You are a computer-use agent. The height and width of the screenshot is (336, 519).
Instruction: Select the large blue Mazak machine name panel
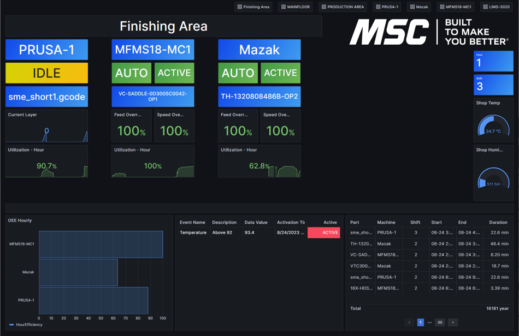coord(259,50)
